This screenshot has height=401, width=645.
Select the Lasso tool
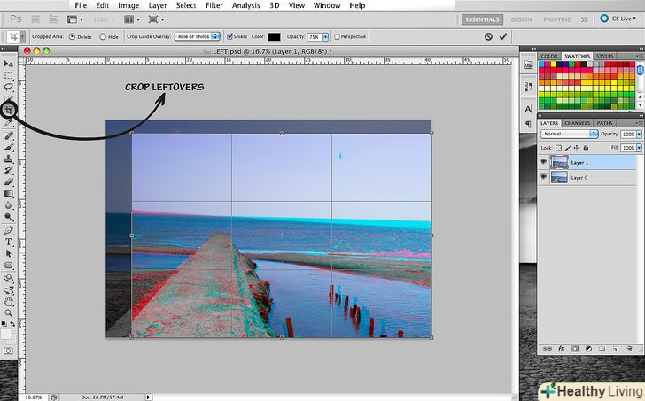(x=9, y=87)
